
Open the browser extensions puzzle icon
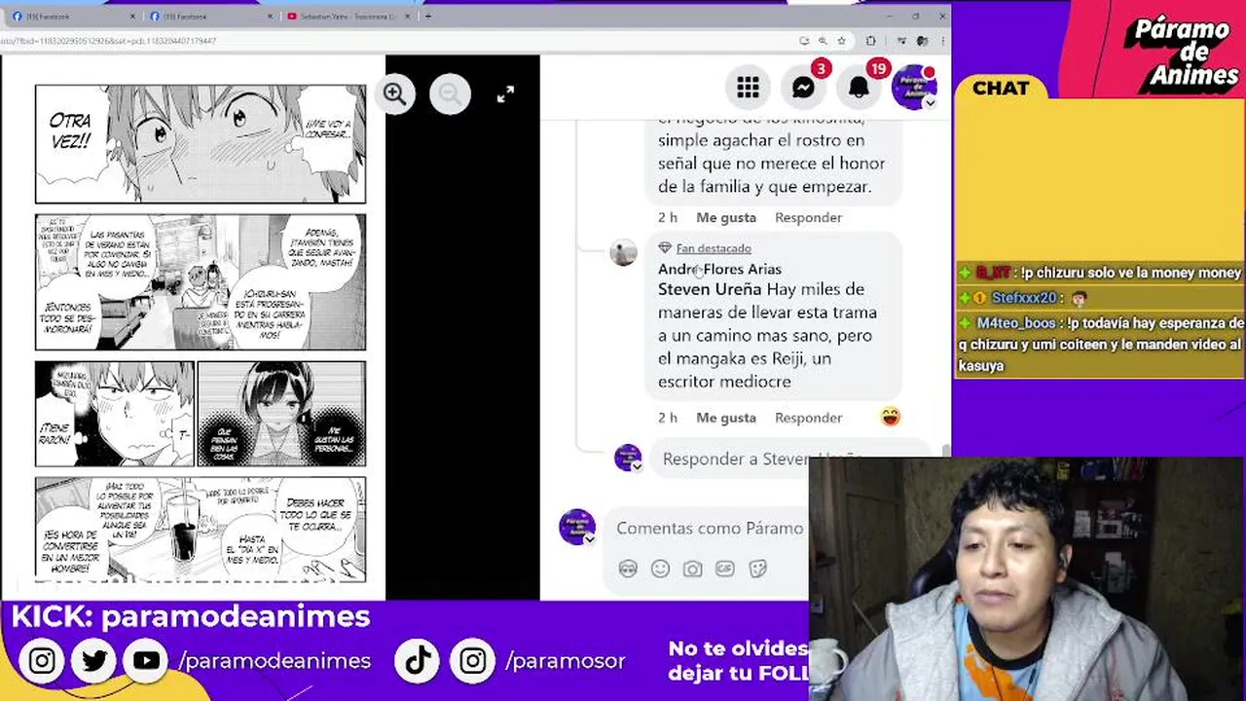(x=870, y=41)
